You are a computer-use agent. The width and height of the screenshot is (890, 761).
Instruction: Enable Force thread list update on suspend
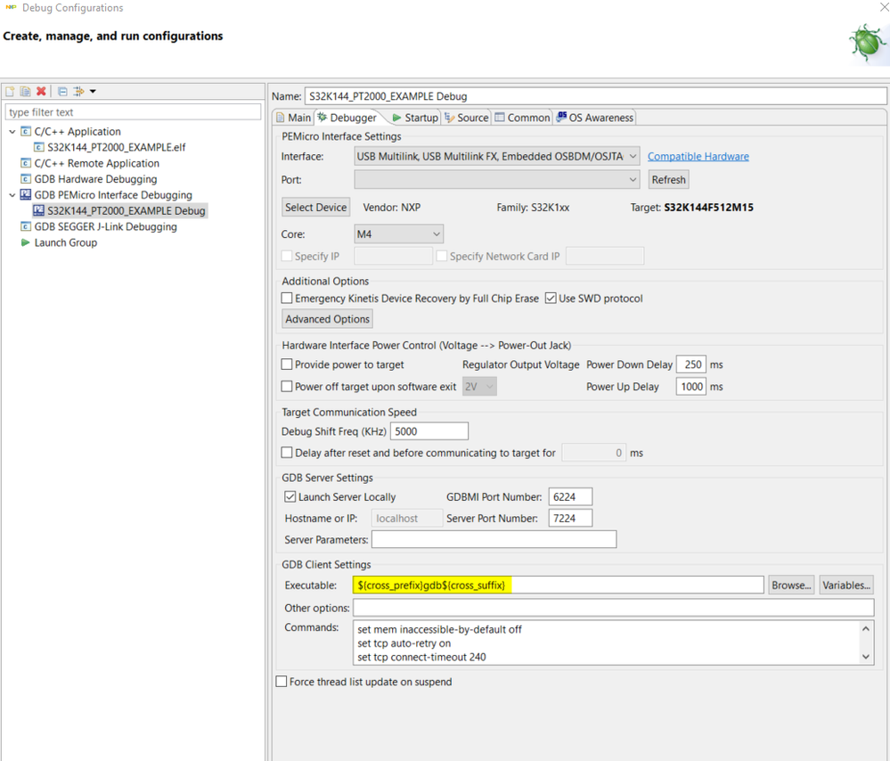[282, 682]
